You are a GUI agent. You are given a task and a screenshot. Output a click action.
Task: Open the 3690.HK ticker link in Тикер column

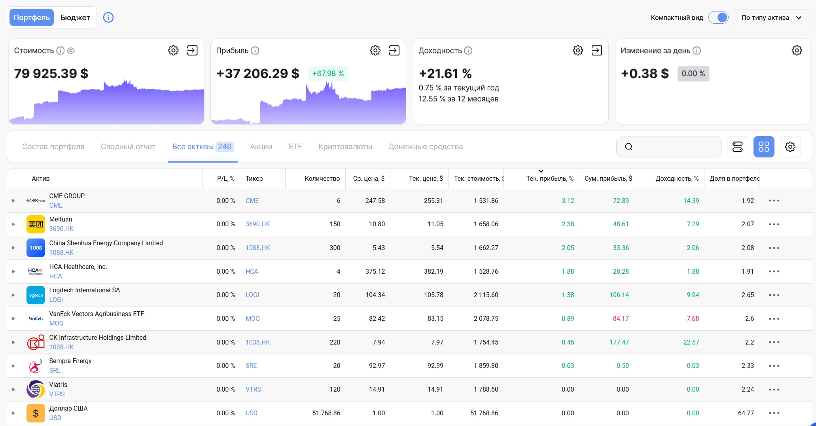point(258,224)
